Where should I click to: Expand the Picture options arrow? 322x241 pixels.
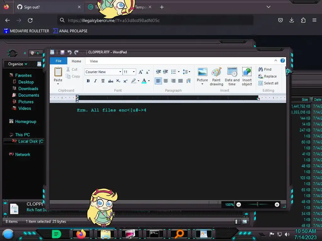coord(202,84)
